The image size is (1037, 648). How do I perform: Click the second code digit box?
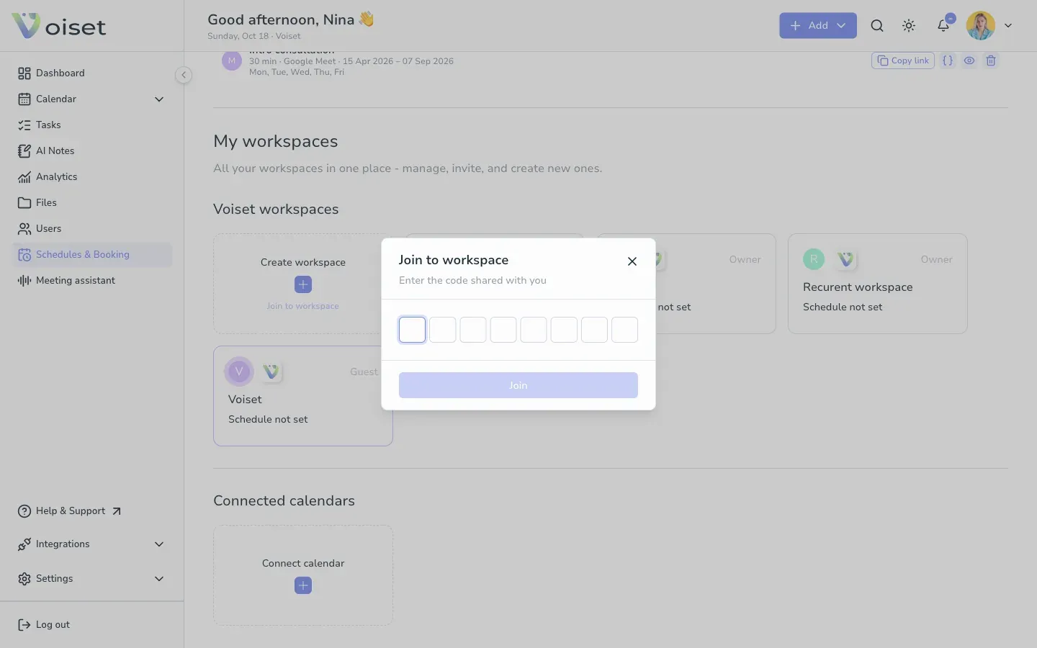pos(443,330)
